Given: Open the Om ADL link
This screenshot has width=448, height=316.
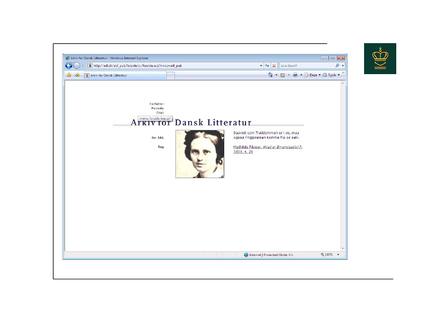Looking at the screenshot, I should click(x=158, y=138).
